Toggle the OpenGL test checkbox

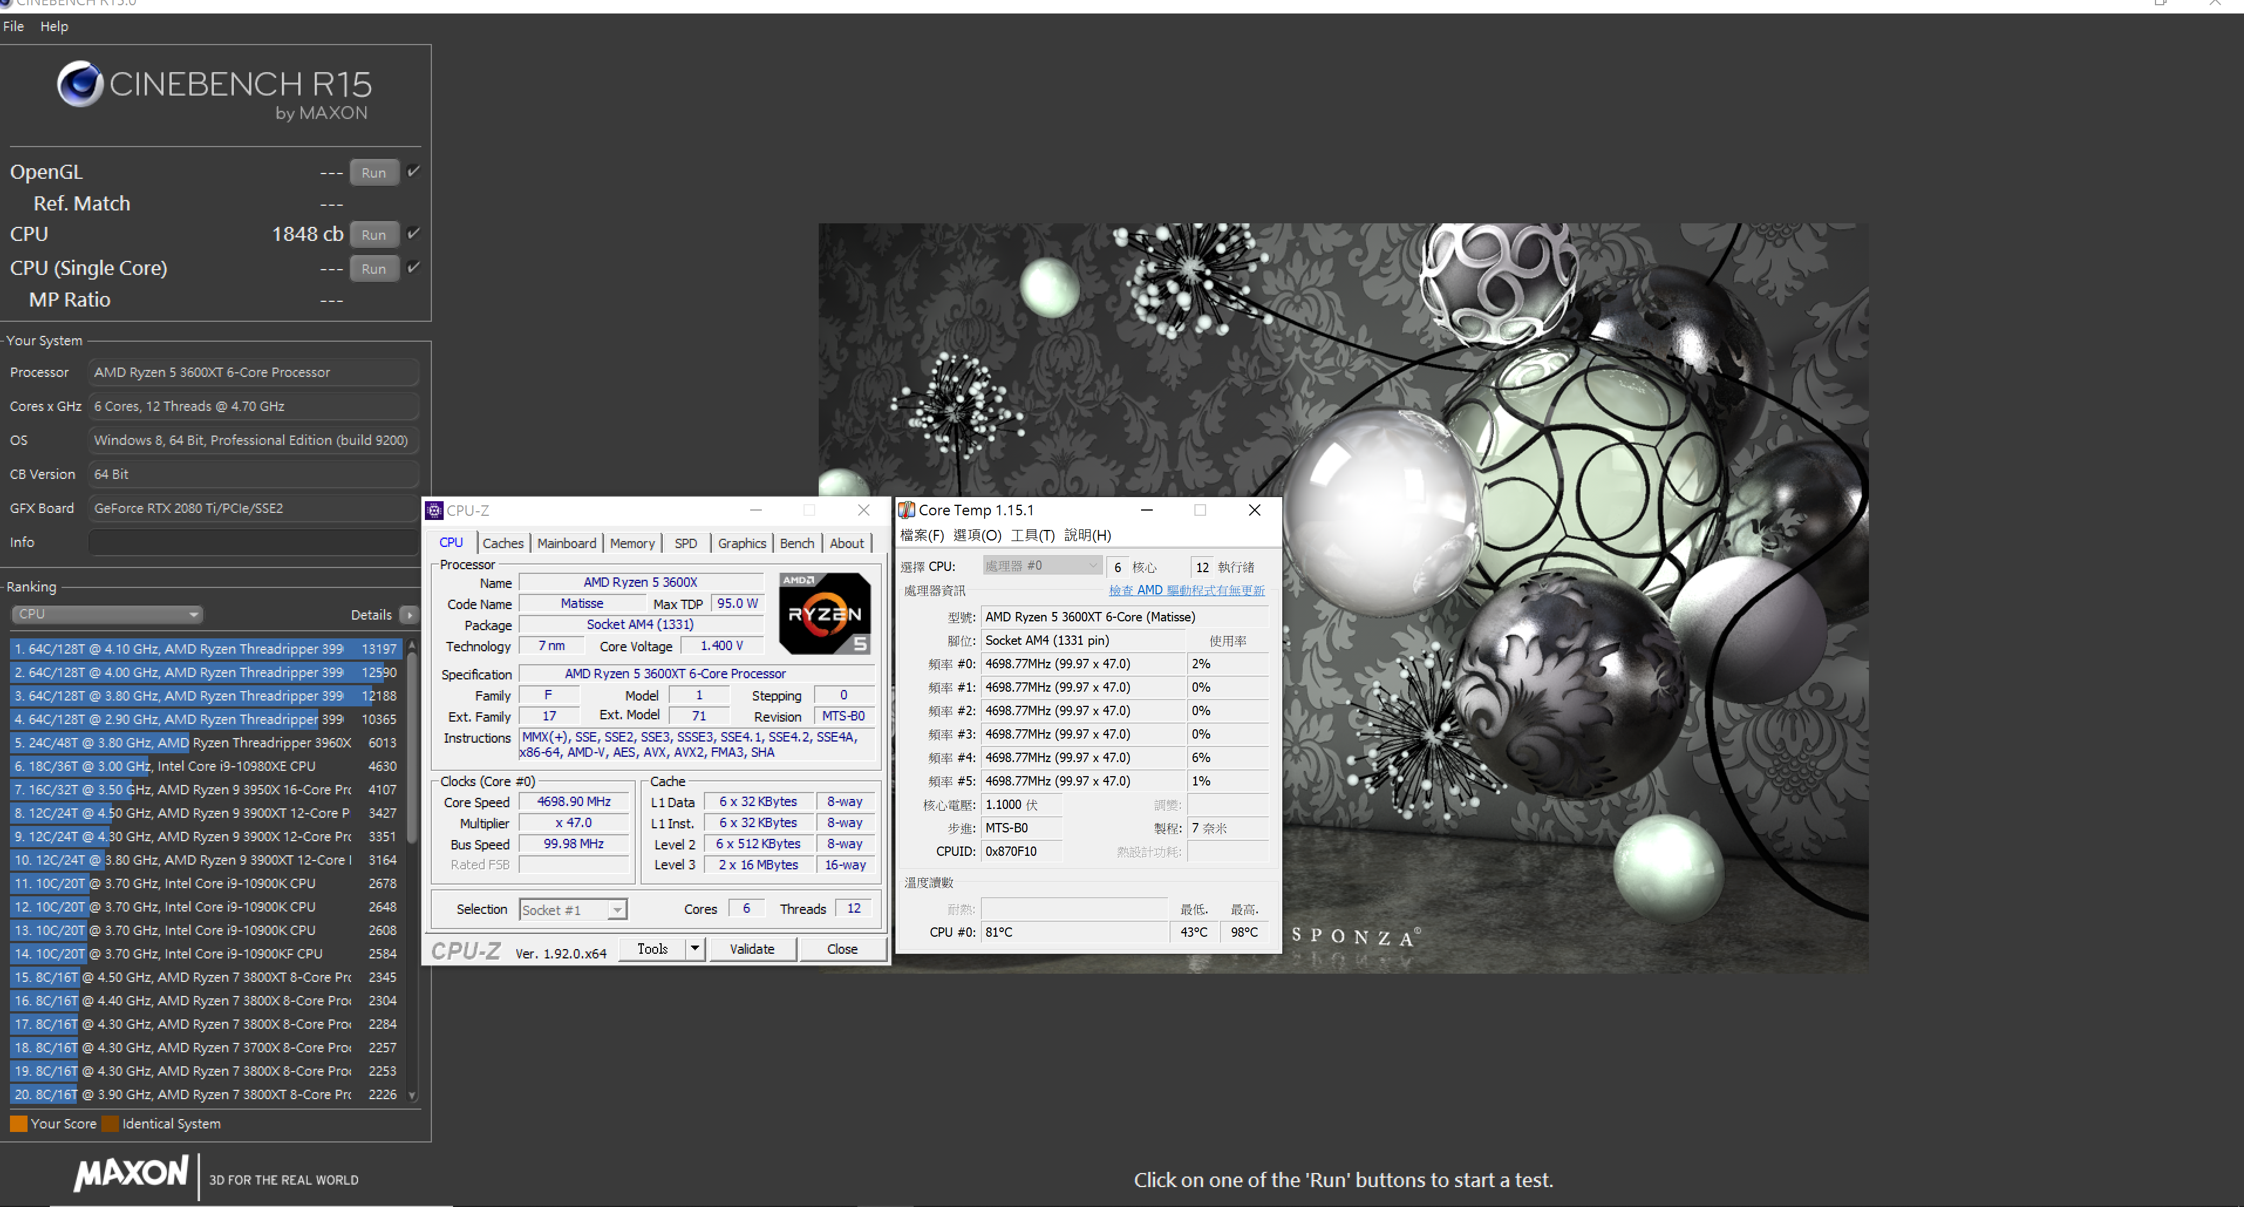click(x=414, y=171)
